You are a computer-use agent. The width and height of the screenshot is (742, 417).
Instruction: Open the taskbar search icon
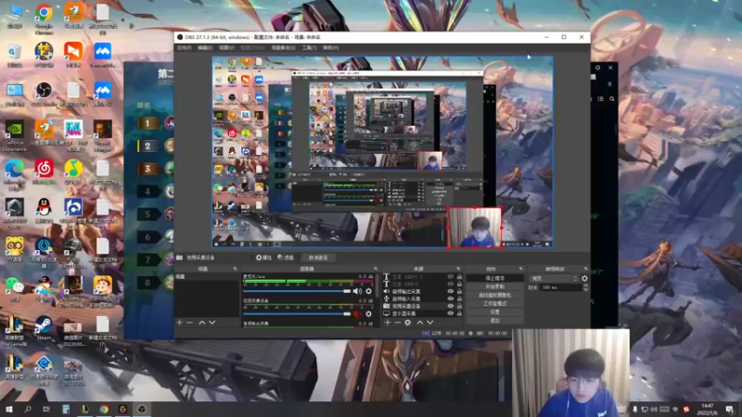(28, 409)
